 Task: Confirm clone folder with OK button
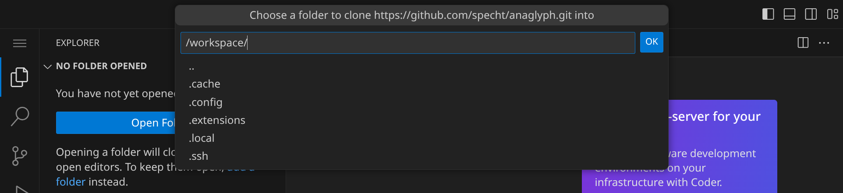click(x=651, y=42)
